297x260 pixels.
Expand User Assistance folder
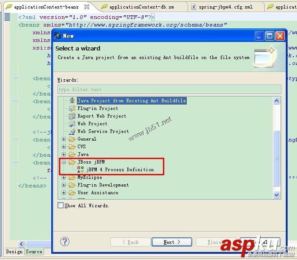pyautogui.click(x=63, y=193)
